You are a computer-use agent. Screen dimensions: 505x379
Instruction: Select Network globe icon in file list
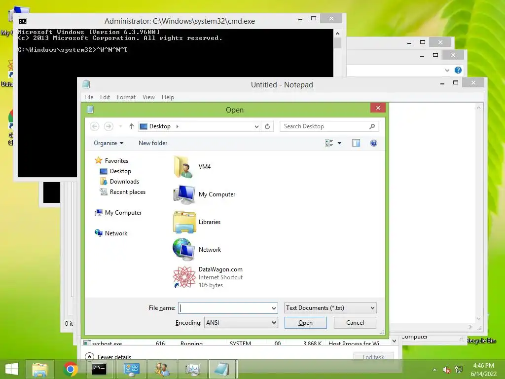(184, 249)
